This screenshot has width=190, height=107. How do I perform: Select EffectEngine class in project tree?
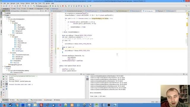21,27
